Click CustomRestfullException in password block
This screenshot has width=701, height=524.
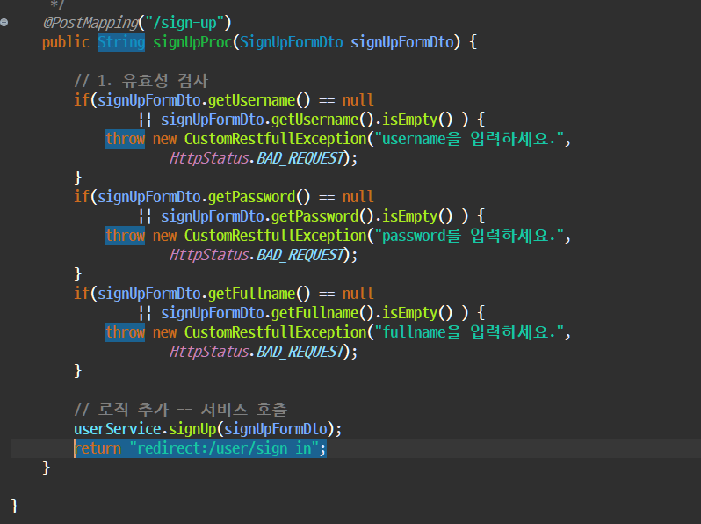pyautogui.click(x=276, y=236)
